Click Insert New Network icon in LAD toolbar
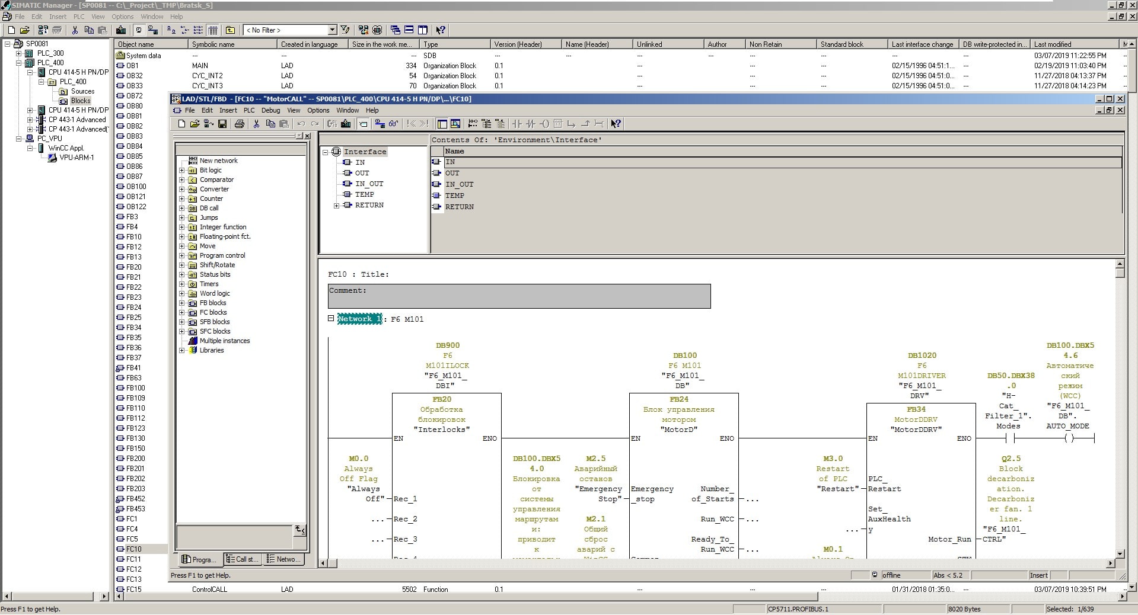The width and height of the screenshot is (1138, 615). tap(473, 124)
